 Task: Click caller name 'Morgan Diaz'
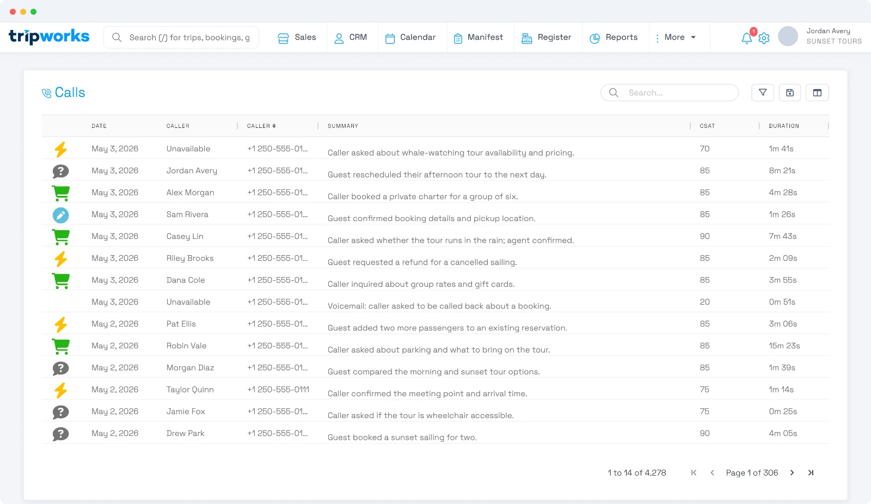pyautogui.click(x=190, y=367)
